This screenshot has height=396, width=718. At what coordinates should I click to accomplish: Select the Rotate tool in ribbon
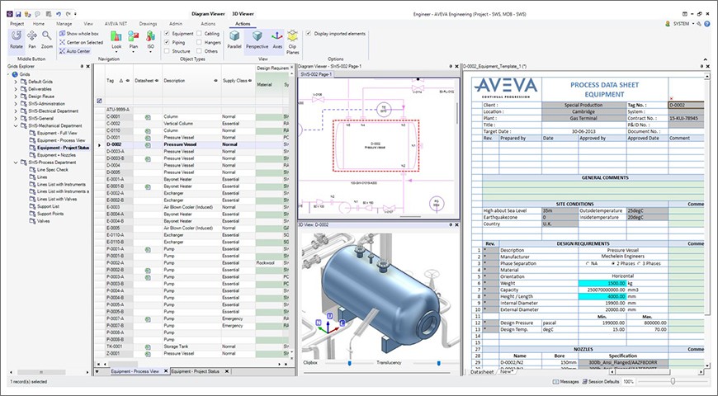16,40
